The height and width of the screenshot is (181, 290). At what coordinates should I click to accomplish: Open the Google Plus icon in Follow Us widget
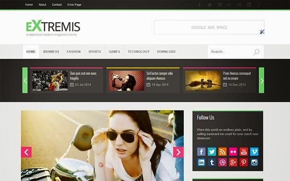[x=233, y=162]
